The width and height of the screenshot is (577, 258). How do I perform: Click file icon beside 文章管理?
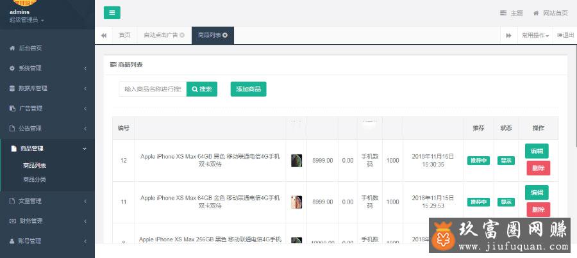12,201
